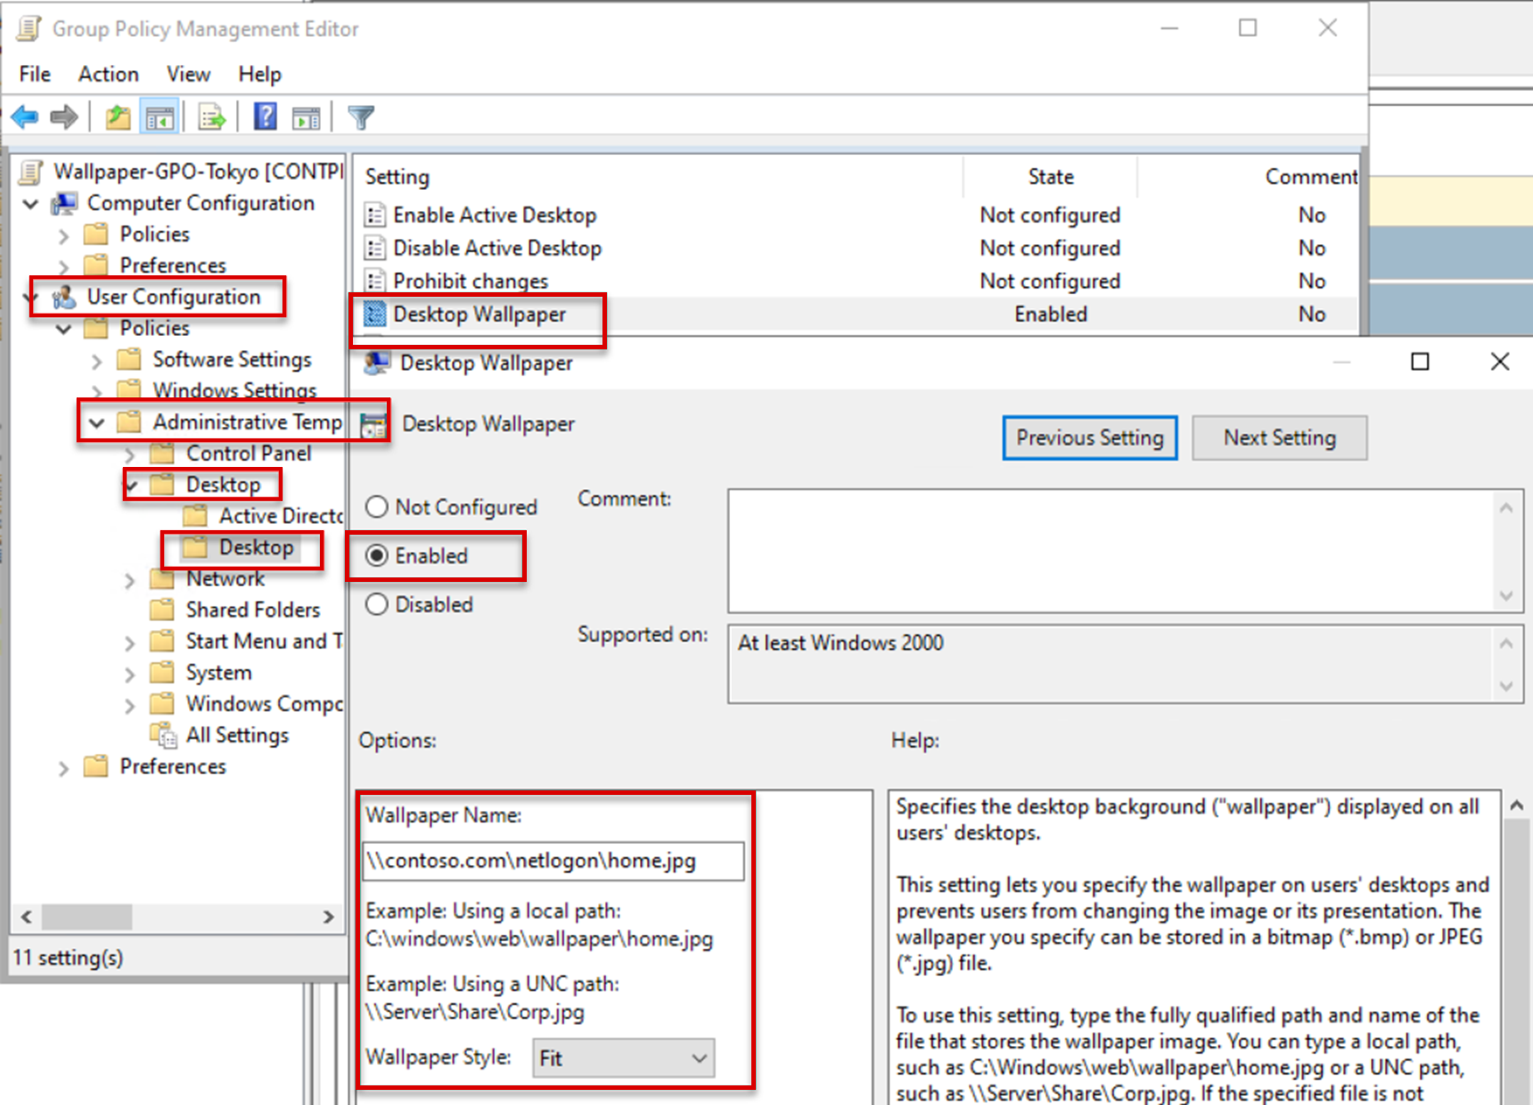
Task: Collapse the Administrative Templates node
Action: tap(96, 422)
